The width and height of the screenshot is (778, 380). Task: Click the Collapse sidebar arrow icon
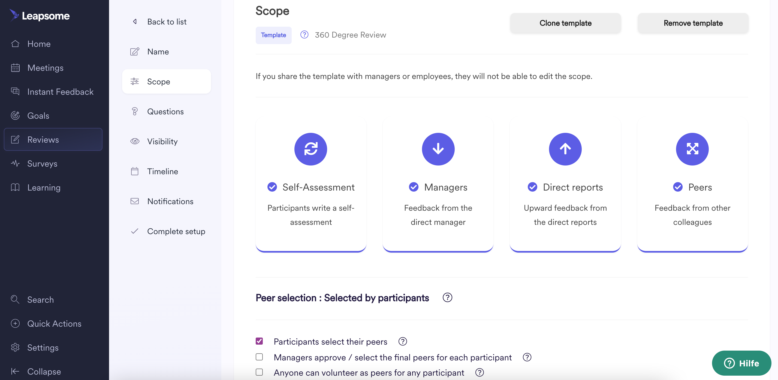(x=15, y=371)
